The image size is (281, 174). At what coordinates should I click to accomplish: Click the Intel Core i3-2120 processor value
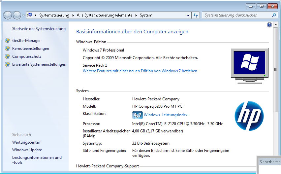coord(177,124)
